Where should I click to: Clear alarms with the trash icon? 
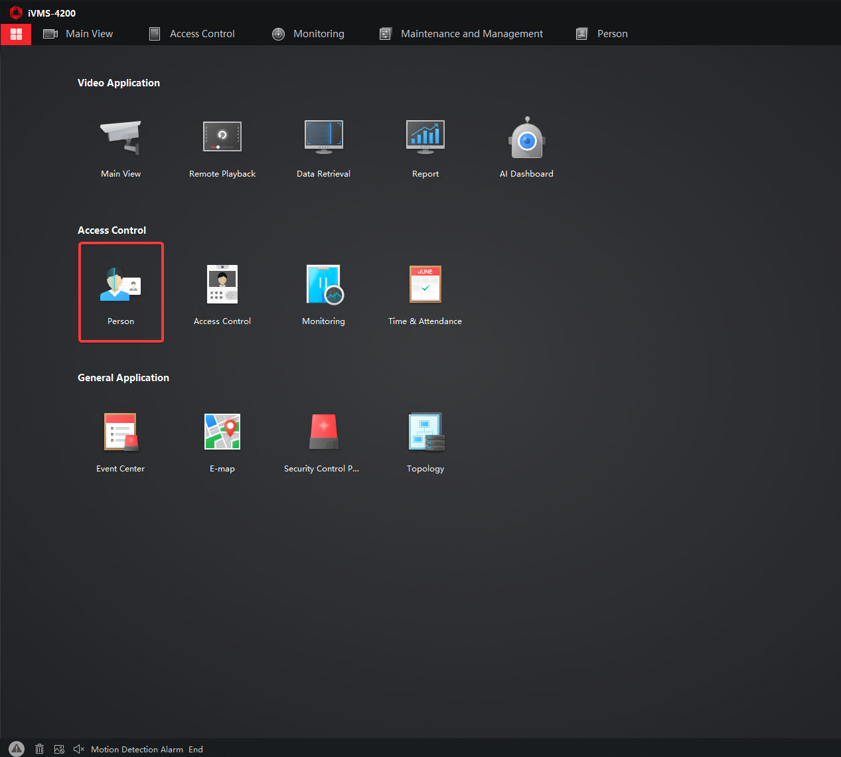(x=39, y=749)
